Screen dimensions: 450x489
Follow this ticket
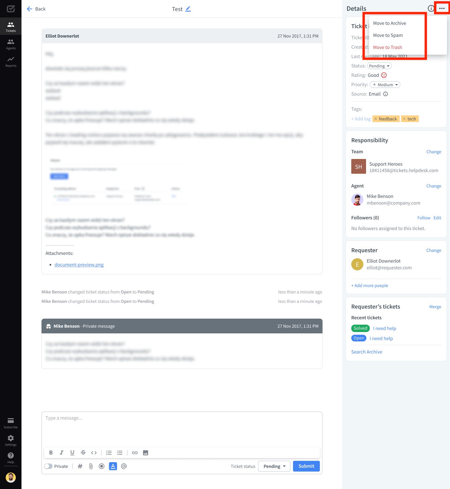coord(424,218)
